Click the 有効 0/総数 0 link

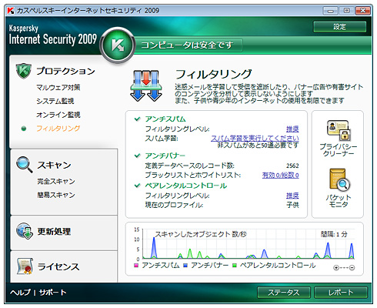click(x=281, y=175)
